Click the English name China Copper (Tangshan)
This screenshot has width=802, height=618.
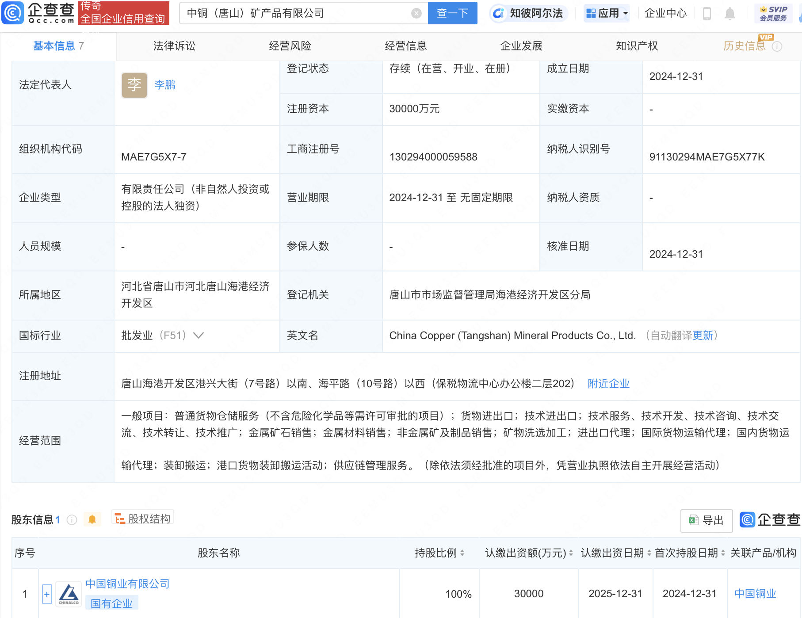click(x=512, y=336)
